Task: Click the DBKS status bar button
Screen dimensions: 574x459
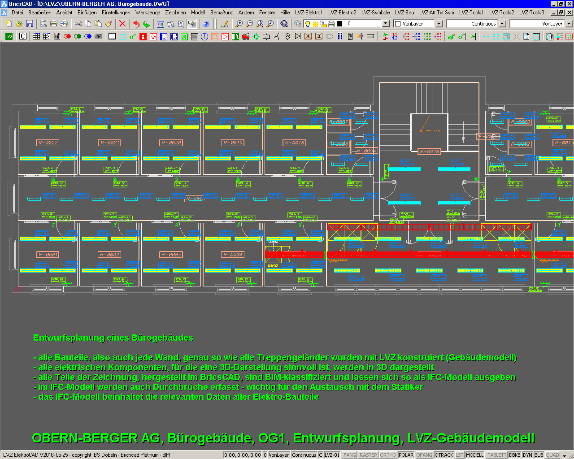Action: point(515,455)
